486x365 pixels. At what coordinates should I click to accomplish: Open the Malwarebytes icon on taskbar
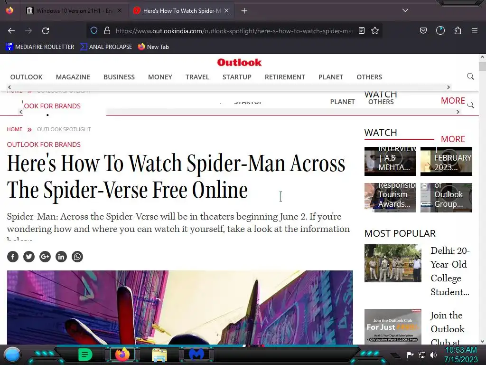click(196, 355)
